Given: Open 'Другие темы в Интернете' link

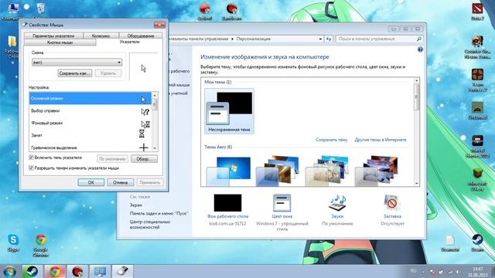Looking at the screenshot, I should [x=381, y=140].
